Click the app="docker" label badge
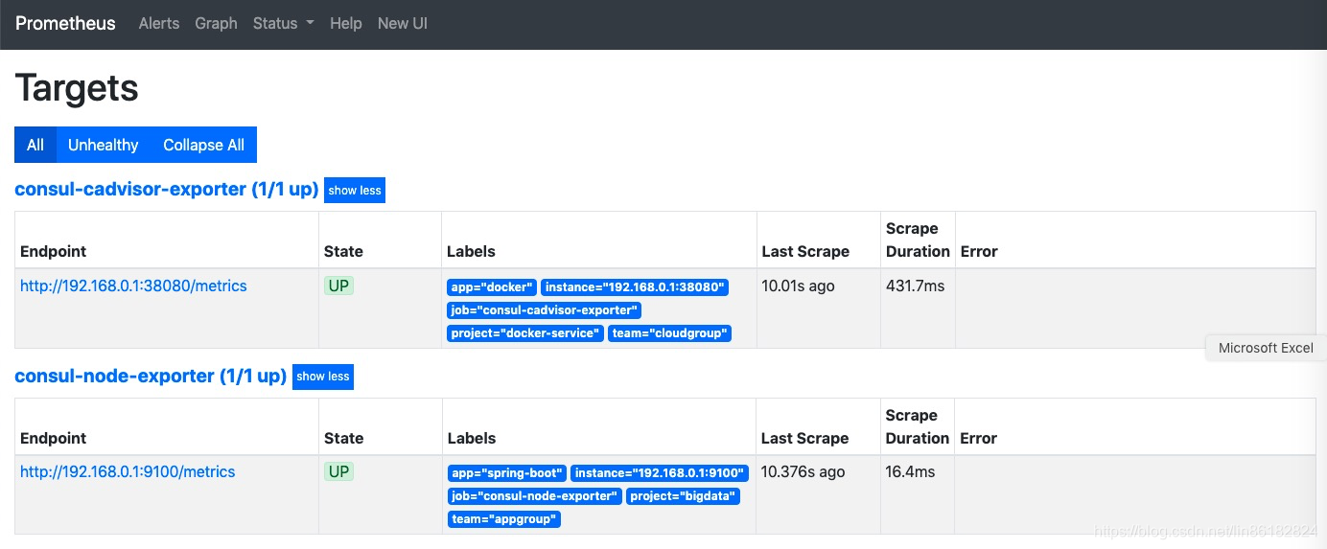 (x=492, y=287)
